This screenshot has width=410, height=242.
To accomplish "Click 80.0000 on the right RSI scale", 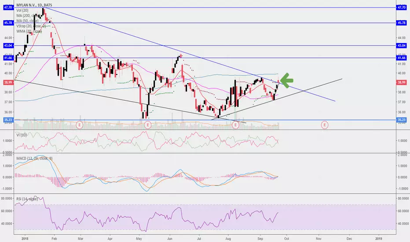I will pyautogui.click(x=403, y=198).
